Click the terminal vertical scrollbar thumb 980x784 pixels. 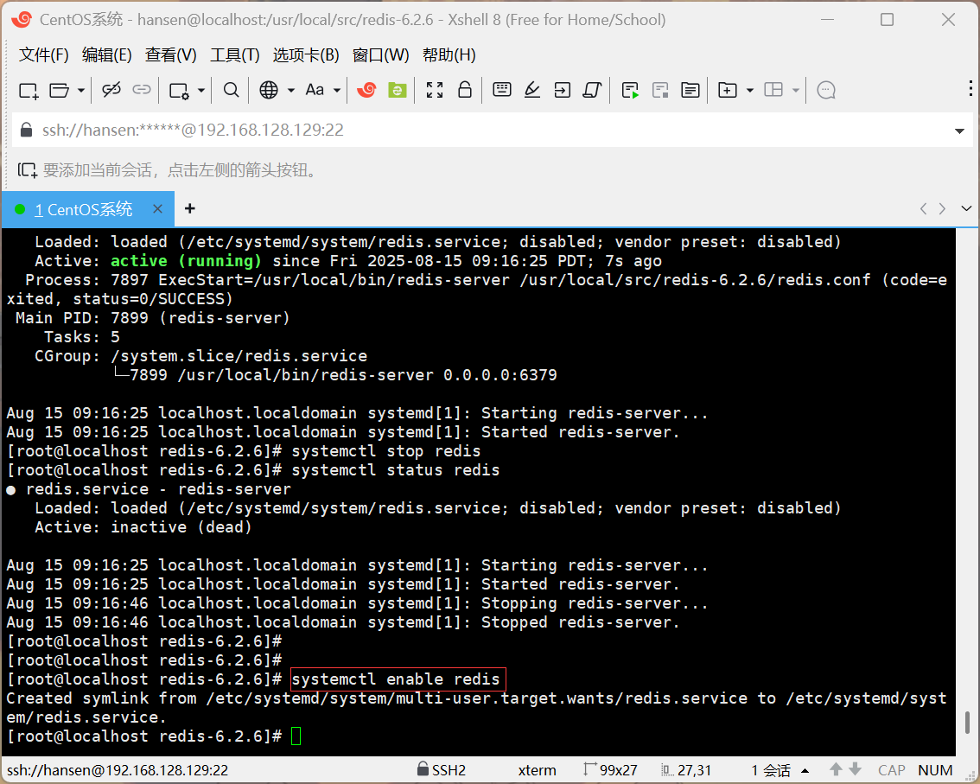click(966, 723)
